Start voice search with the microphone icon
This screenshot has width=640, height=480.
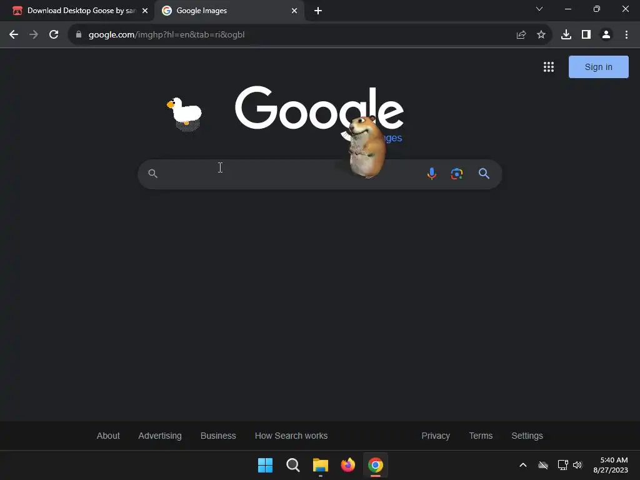point(432,174)
